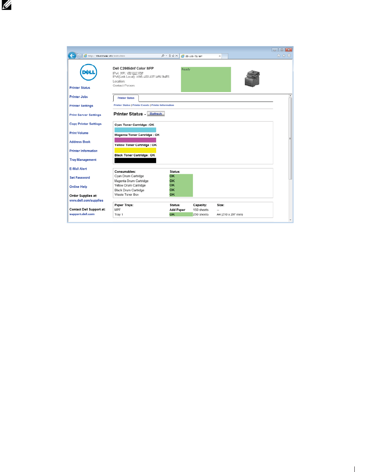
Task: Click the cyan toner level bar
Action: (x=135, y=130)
